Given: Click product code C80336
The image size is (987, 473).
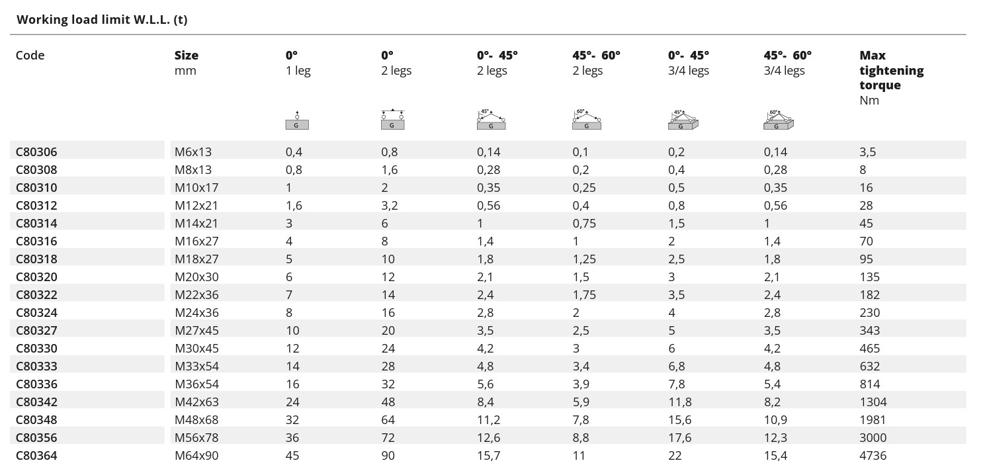Looking at the screenshot, I should (x=36, y=384).
